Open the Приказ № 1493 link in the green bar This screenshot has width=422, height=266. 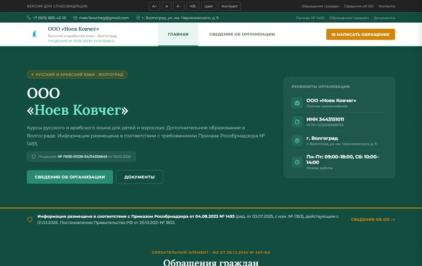pos(310,18)
